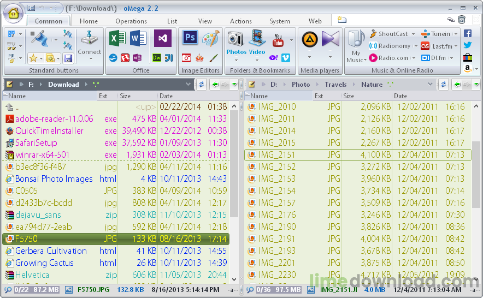Switch to the Actions ribbon tab
This screenshot has width=483, height=298.
[x=240, y=21]
